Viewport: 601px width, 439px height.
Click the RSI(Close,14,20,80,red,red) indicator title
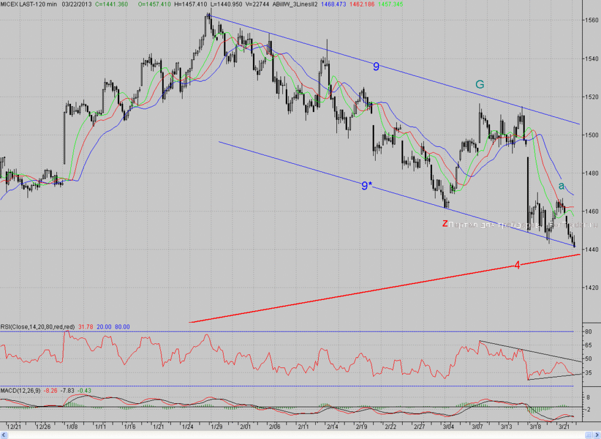[38, 327]
